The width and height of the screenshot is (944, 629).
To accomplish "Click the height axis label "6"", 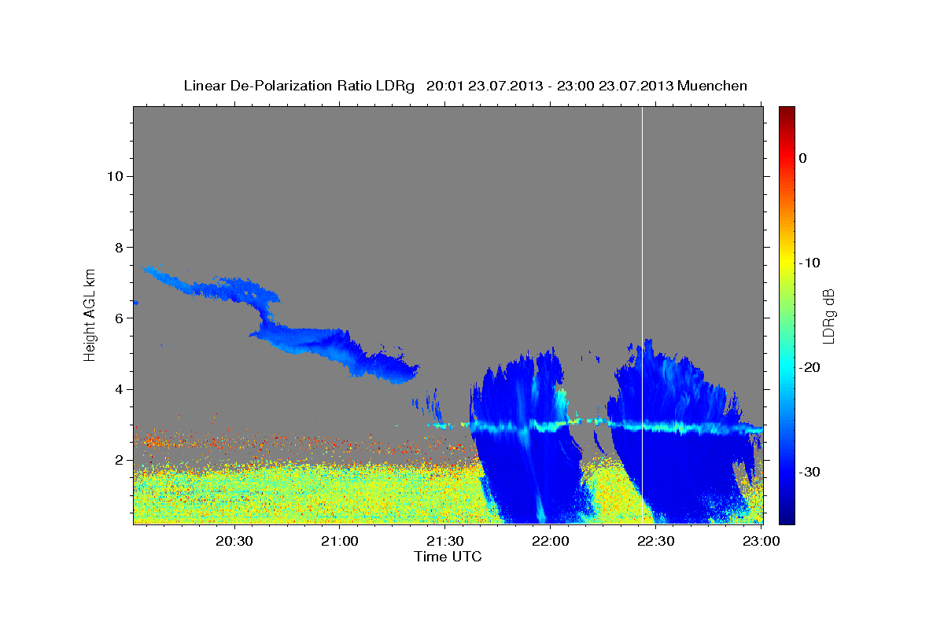I will (x=118, y=318).
